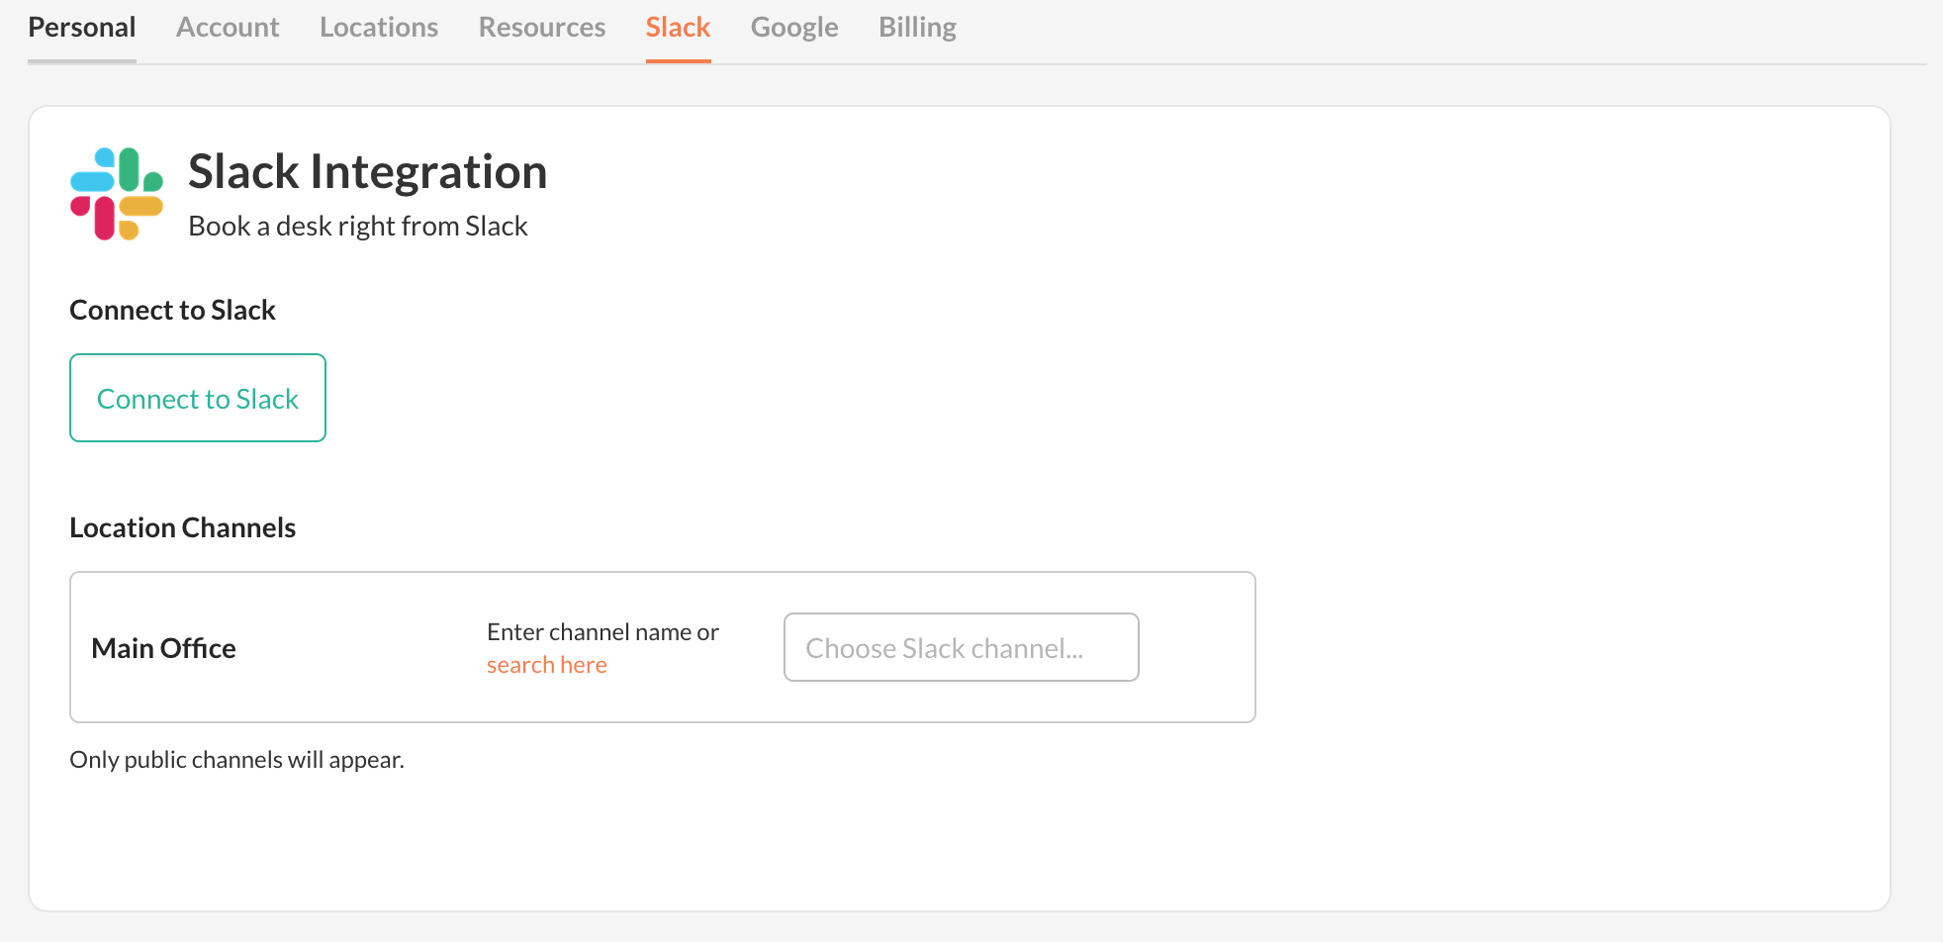1943x942 pixels.
Task: Click the yellow segment of the Slack logo
Action: [x=140, y=207]
